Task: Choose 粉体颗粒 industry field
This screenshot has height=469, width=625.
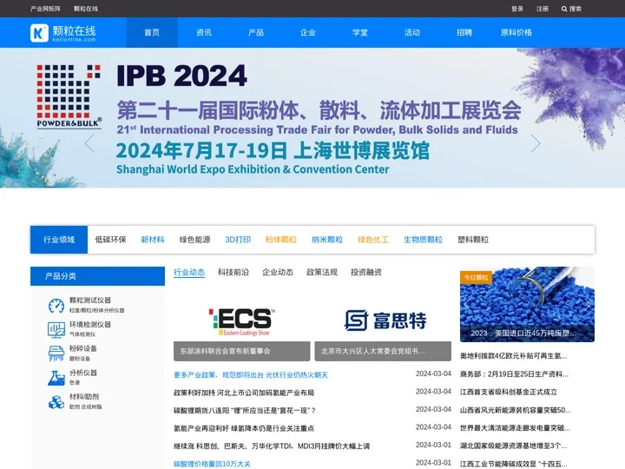Action: click(281, 240)
